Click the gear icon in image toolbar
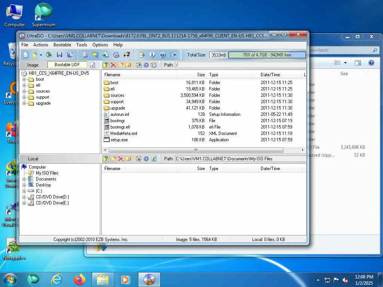The image size is (383, 287). click(x=146, y=65)
